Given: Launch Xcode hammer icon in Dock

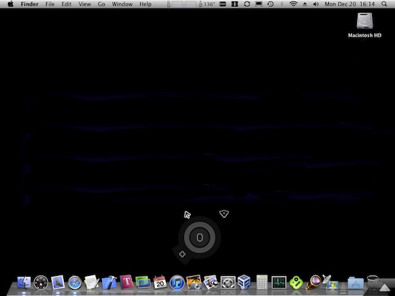Looking at the screenshot, I should coord(109,282).
